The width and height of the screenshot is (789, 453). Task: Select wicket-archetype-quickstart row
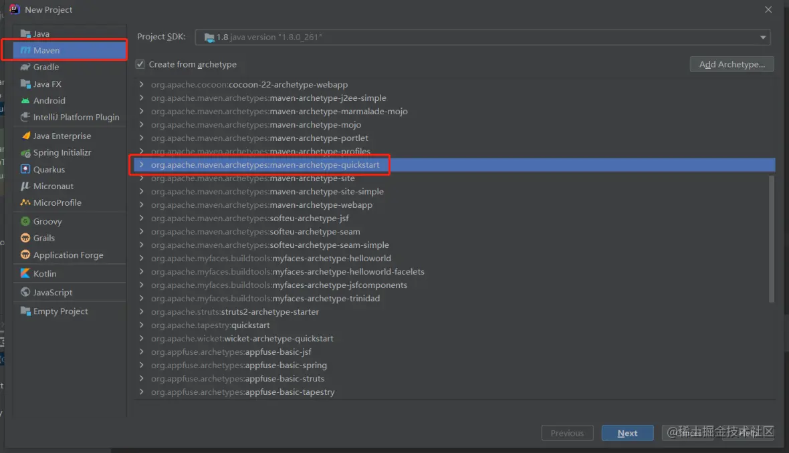point(455,338)
